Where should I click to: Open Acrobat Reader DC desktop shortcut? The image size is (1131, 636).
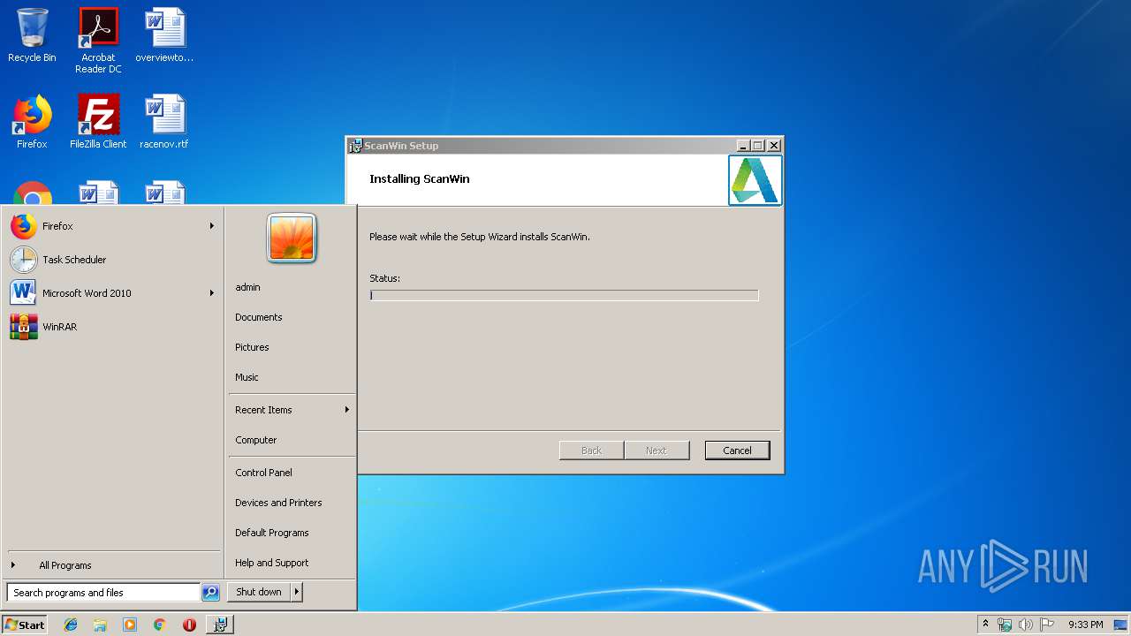98,41
